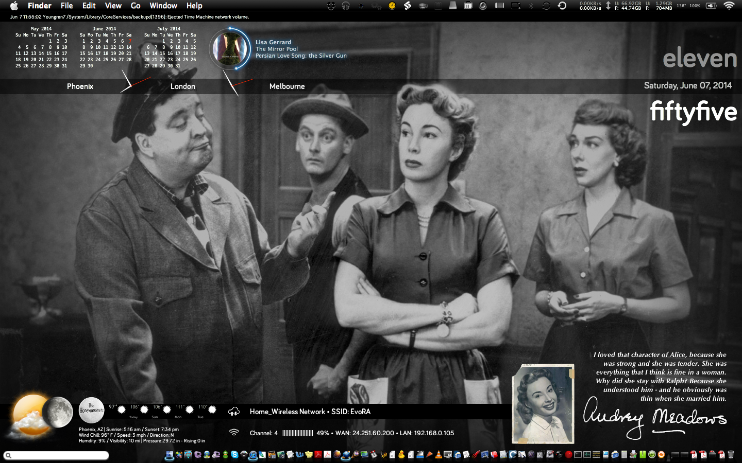Click the yellow clock menu bar icon
742x463 pixels.
click(392, 6)
